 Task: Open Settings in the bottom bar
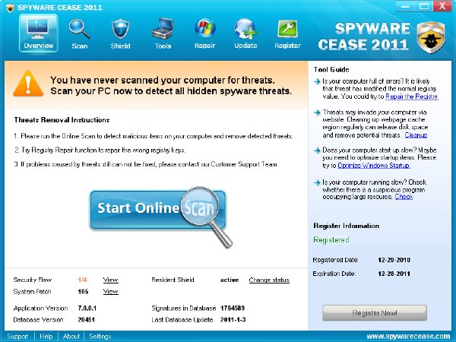100,336
